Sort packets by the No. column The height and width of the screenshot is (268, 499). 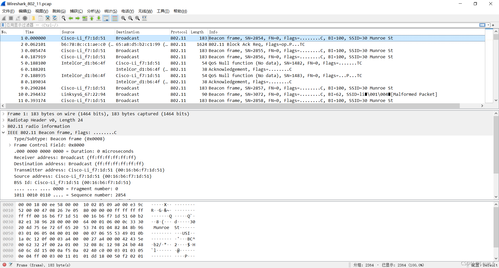(x=12, y=32)
